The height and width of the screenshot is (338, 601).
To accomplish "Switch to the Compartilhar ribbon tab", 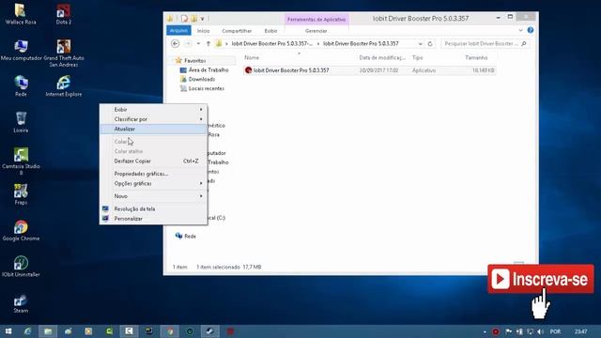I will (237, 31).
